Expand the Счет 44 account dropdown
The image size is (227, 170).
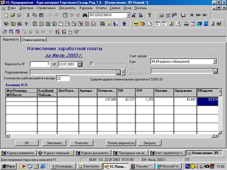point(215,61)
